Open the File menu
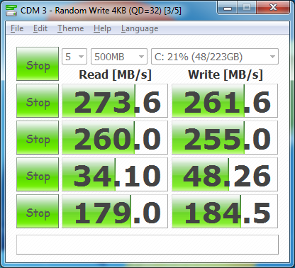Screen dimensions: 295x268 pos(17,28)
